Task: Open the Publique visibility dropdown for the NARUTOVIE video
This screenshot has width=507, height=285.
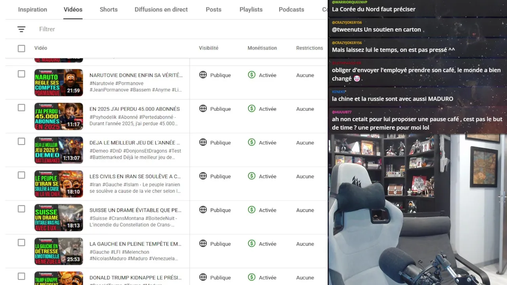Action: pos(220,75)
